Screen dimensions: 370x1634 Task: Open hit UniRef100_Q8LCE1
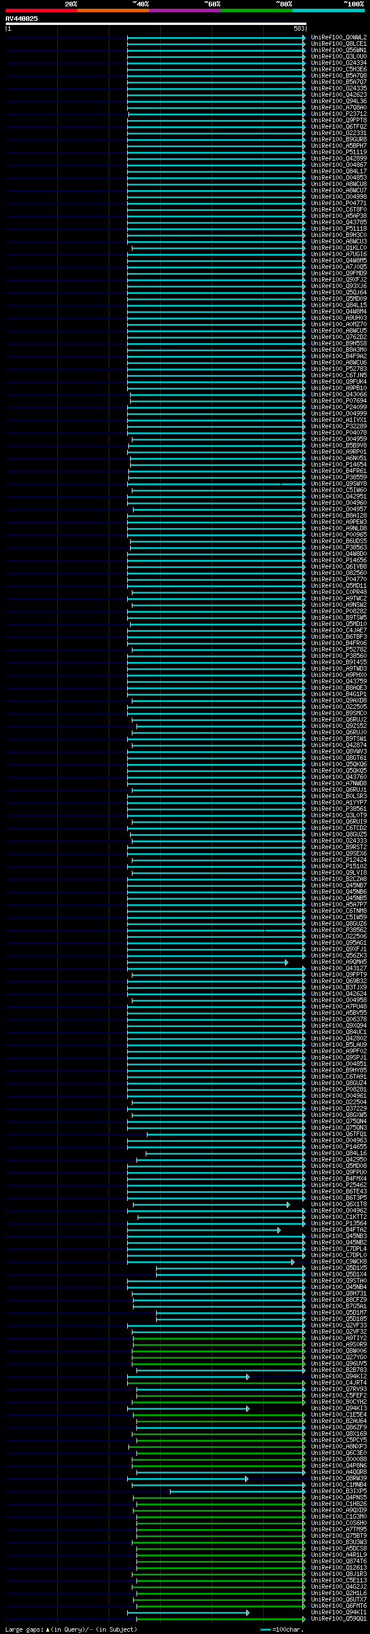[x=339, y=44]
